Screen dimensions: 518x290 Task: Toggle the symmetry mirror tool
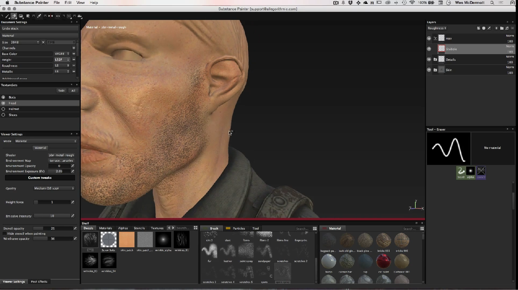[51, 16]
